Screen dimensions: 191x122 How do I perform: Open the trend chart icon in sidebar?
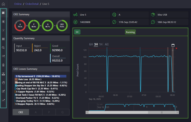click(3, 100)
